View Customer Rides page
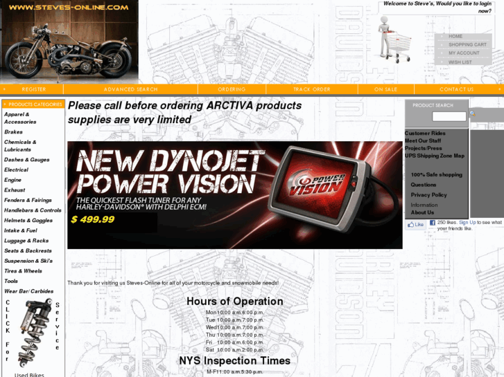The width and height of the screenshot is (504, 377). coord(425,133)
